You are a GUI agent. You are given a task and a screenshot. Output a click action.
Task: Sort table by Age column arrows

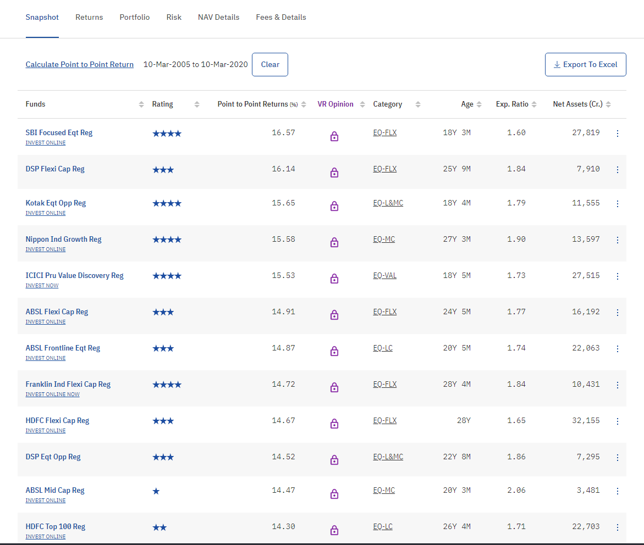[x=479, y=104]
